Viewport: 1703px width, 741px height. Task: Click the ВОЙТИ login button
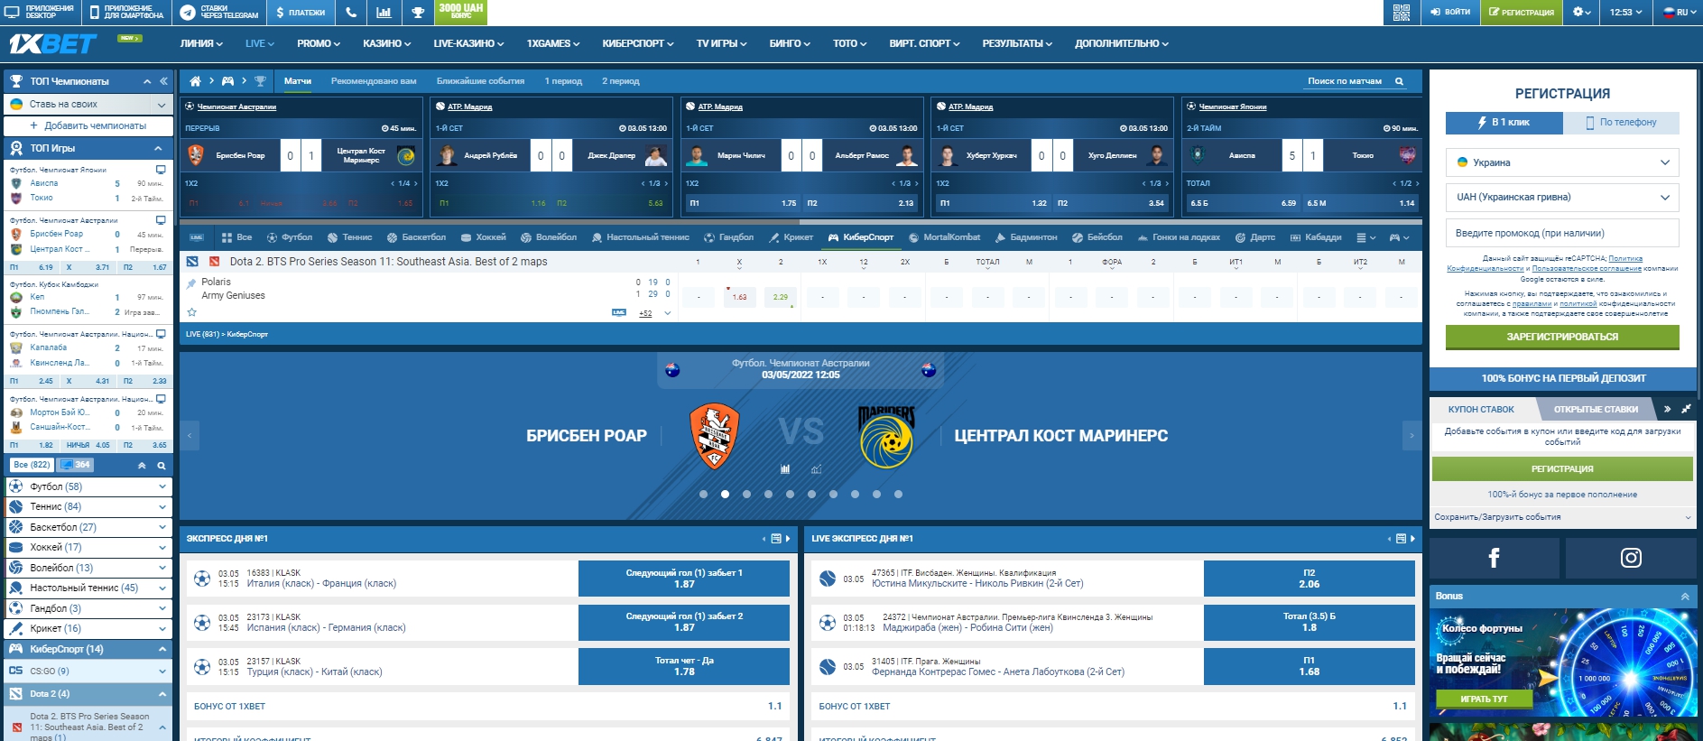tap(1450, 13)
